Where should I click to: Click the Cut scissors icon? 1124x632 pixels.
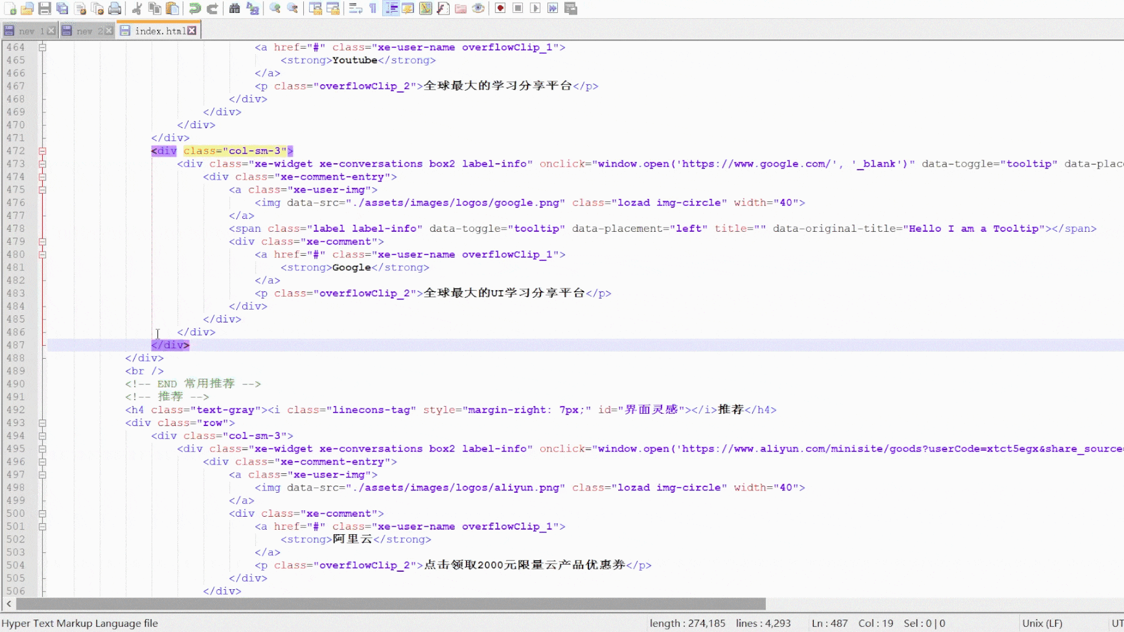137,8
